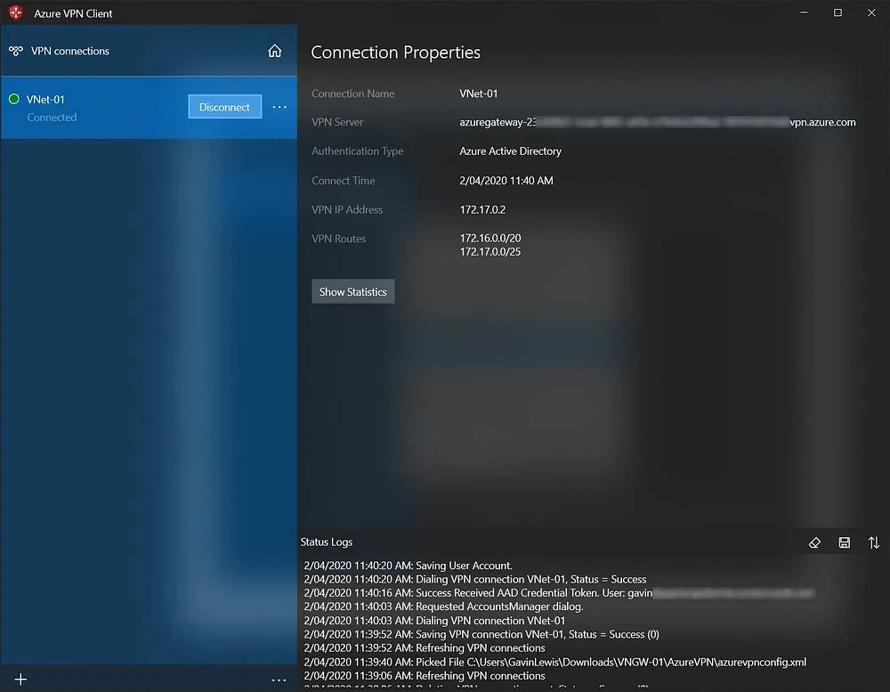
Task: Click the Connect Time label
Action: [x=344, y=181]
